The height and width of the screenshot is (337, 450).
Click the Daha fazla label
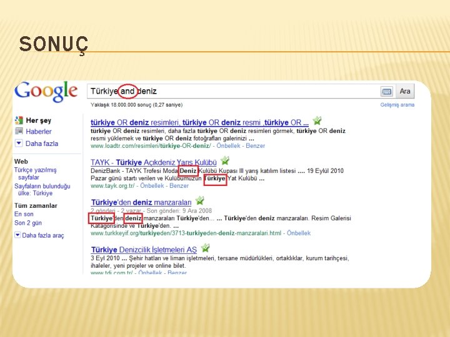point(42,144)
